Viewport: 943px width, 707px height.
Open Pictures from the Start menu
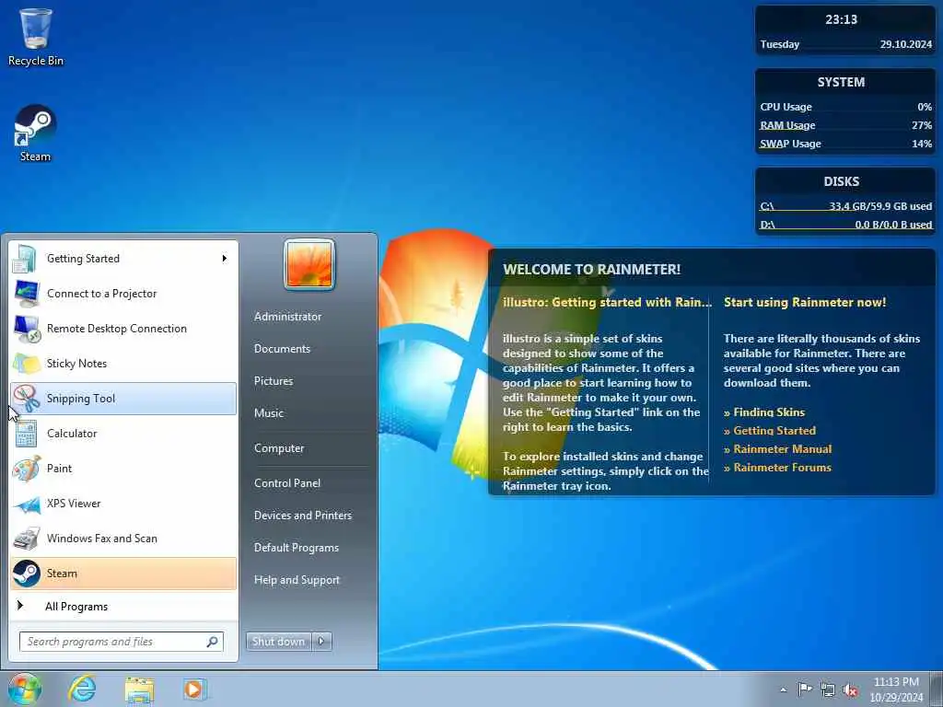click(x=274, y=381)
